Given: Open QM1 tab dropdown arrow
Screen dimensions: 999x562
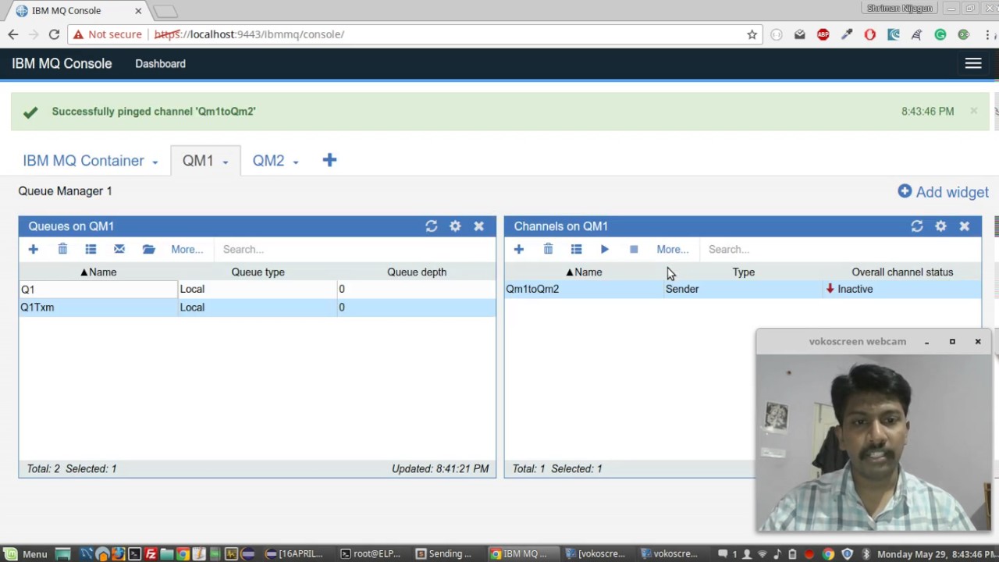Looking at the screenshot, I should [x=225, y=162].
